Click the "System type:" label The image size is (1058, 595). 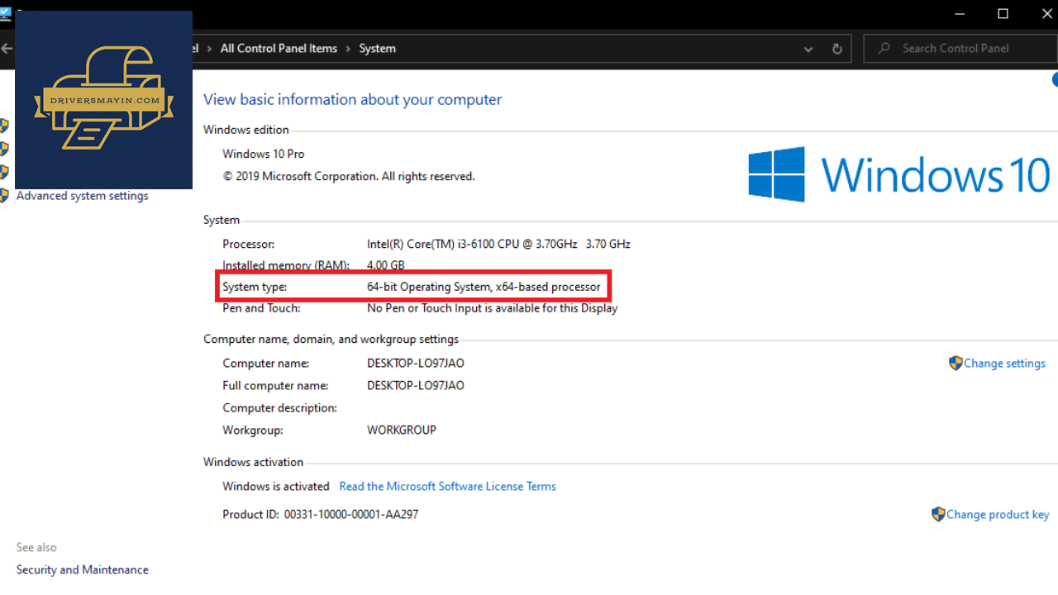255,287
